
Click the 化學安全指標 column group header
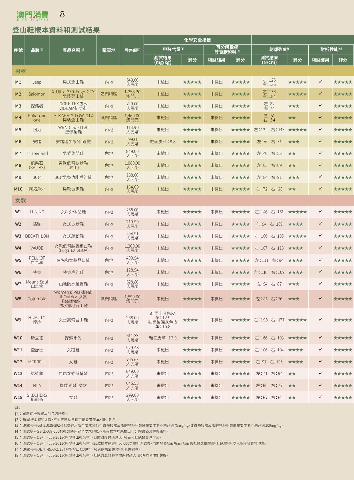click(x=197, y=40)
